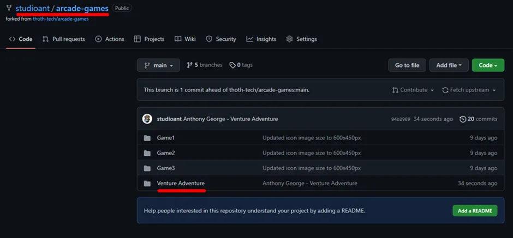Image resolution: width=513 pixels, height=238 pixels.
Task: Open the green Code dropdown button
Action: pyautogui.click(x=488, y=65)
